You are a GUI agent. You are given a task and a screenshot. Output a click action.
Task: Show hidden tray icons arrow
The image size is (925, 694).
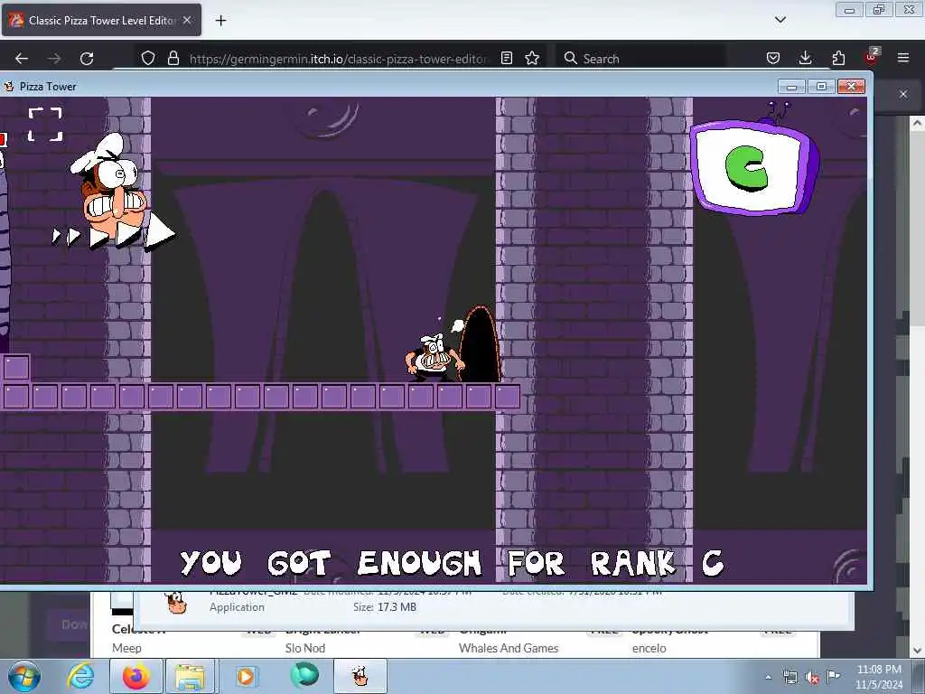point(768,678)
